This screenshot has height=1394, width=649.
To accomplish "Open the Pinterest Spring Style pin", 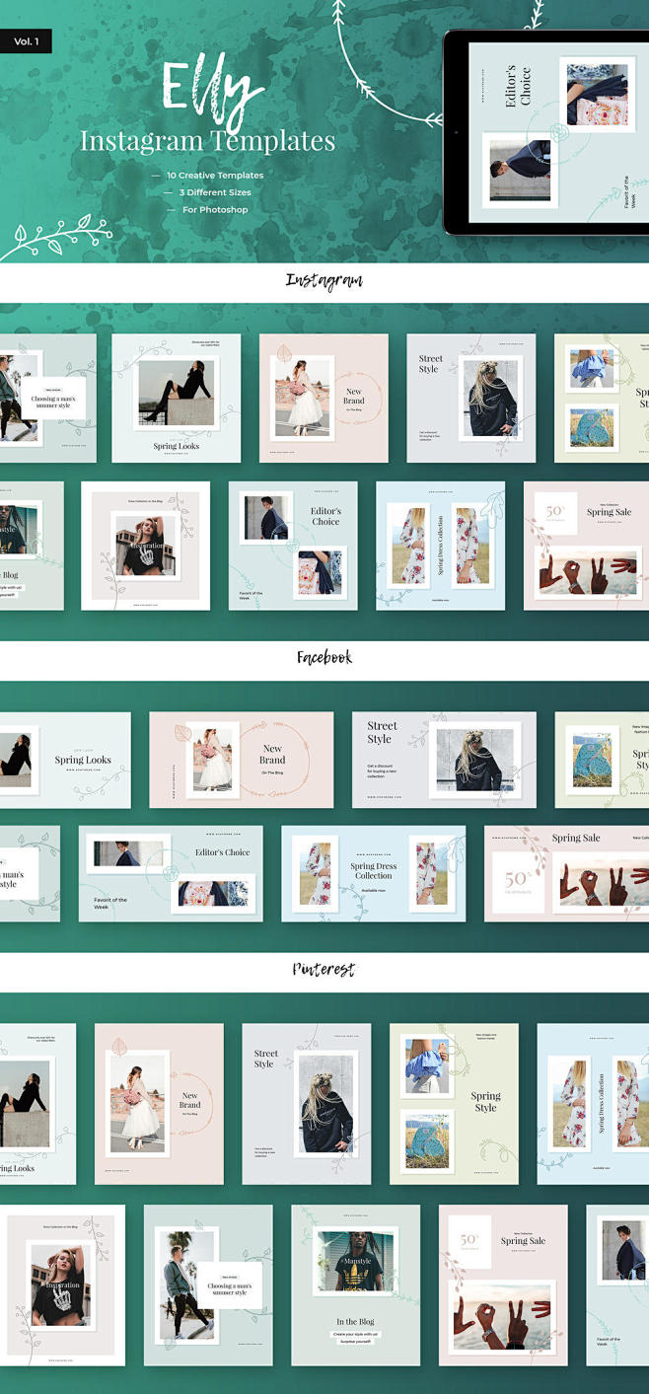I will click(454, 1104).
